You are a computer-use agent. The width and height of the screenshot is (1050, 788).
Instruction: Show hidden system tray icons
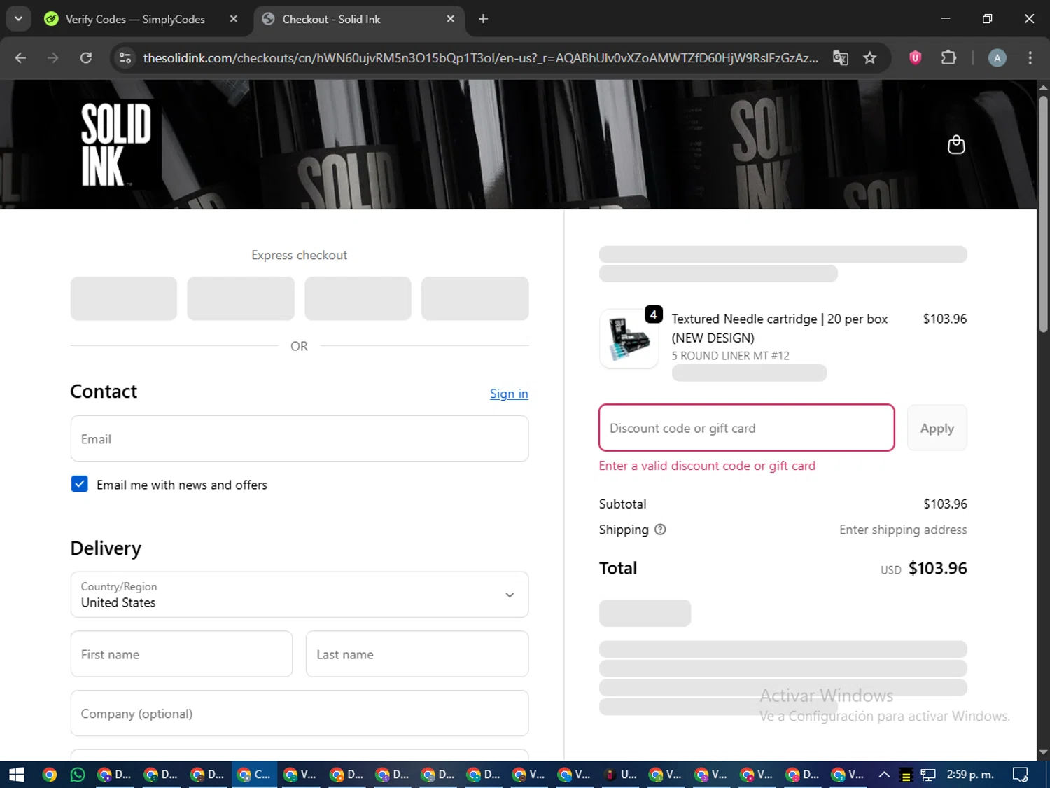click(x=884, y=775)
